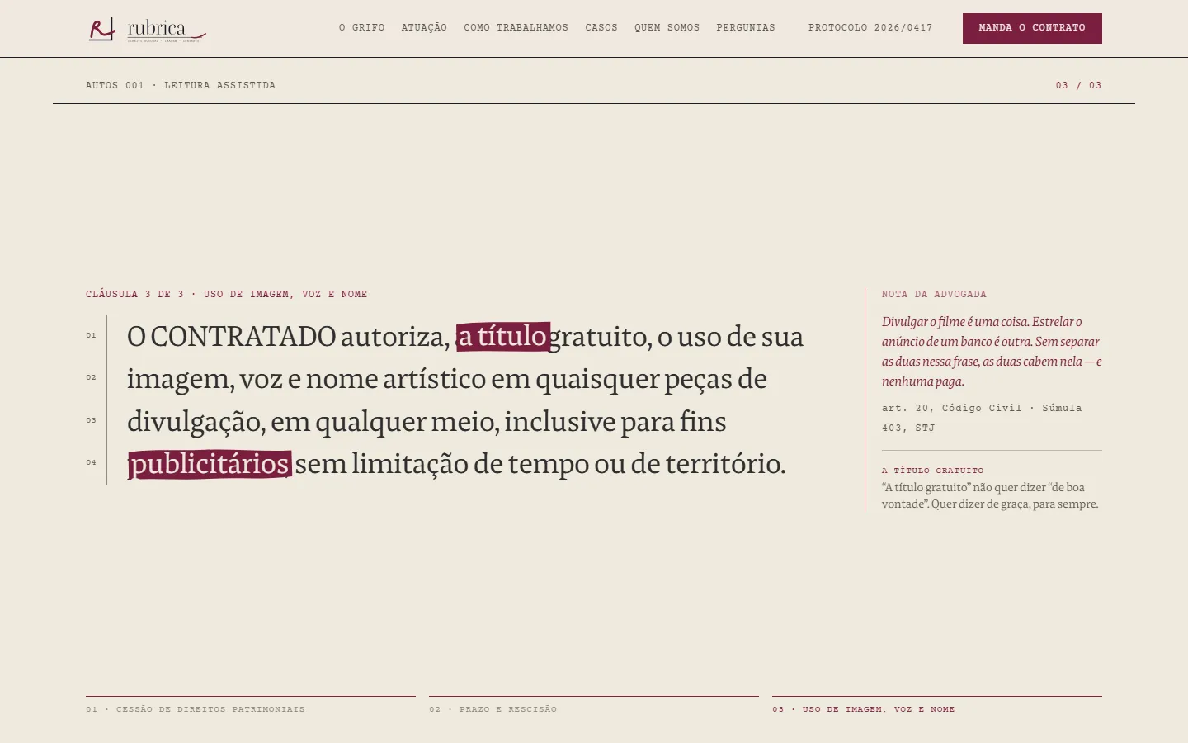Viewport: 1188px width, 743px height.
Task: Click the 'Nota da Advogada' heading
Action: pyautogui.click(x=934, y=294)
